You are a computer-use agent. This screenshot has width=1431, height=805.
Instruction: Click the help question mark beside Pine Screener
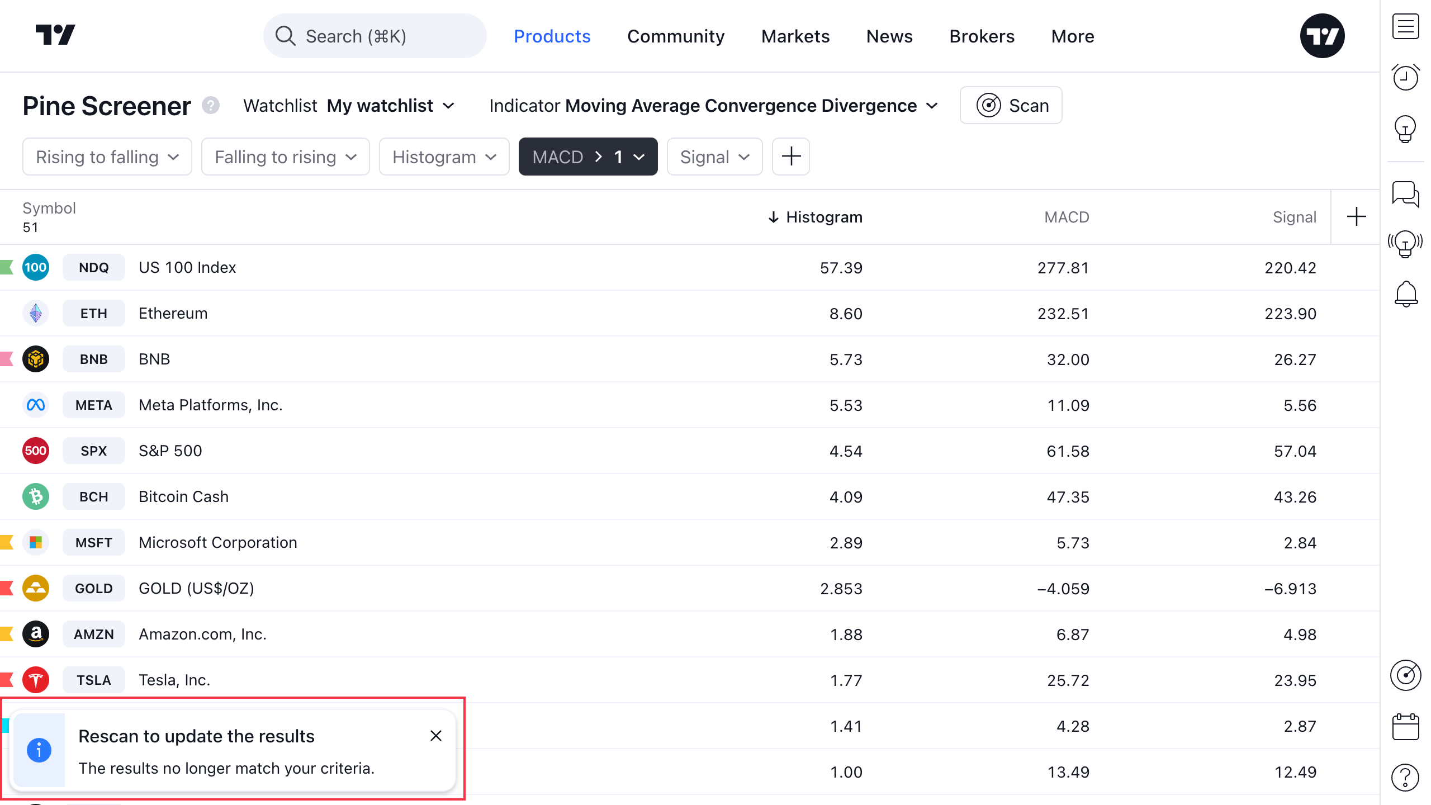coord(211,106)
